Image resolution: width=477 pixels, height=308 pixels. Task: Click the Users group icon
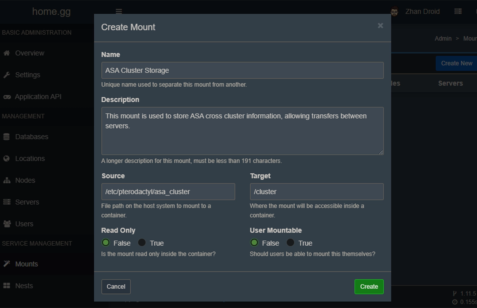(7, 224)
